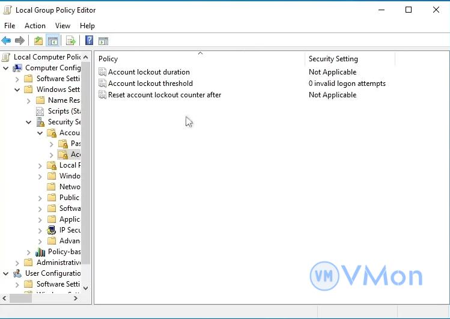Select Reset account lockout counter after
This screenshot has height=319, width=450.
[165, 95]
